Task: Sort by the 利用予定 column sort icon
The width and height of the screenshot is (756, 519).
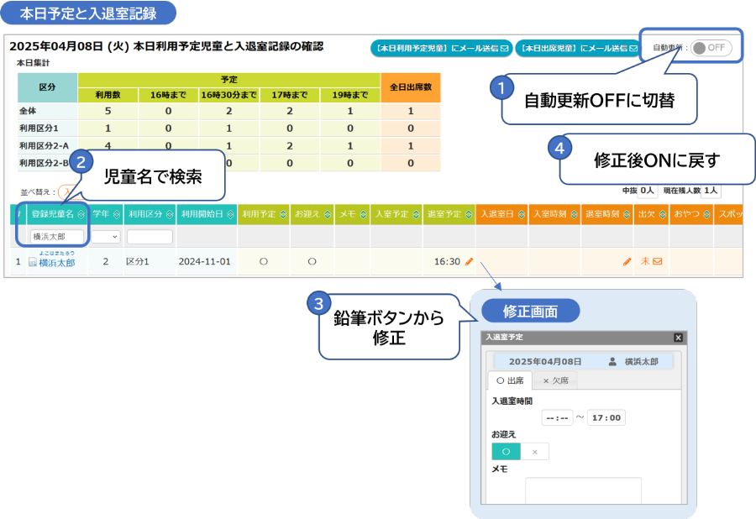Action: (283, 214)
